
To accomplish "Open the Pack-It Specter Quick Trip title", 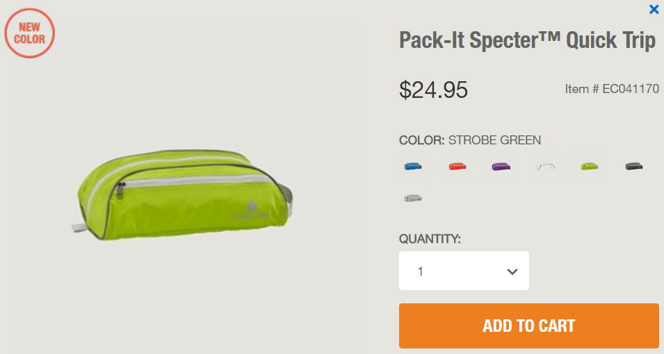I will click(x=527, y=40).
